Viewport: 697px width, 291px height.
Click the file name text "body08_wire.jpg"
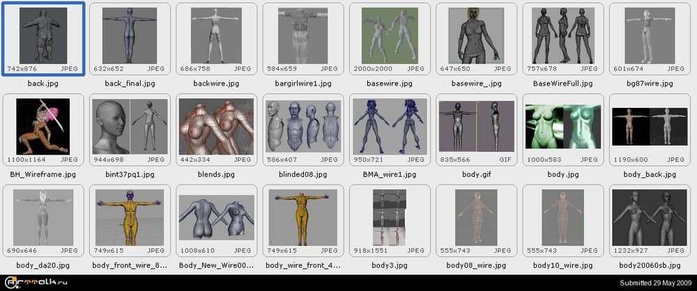point(477,266)
